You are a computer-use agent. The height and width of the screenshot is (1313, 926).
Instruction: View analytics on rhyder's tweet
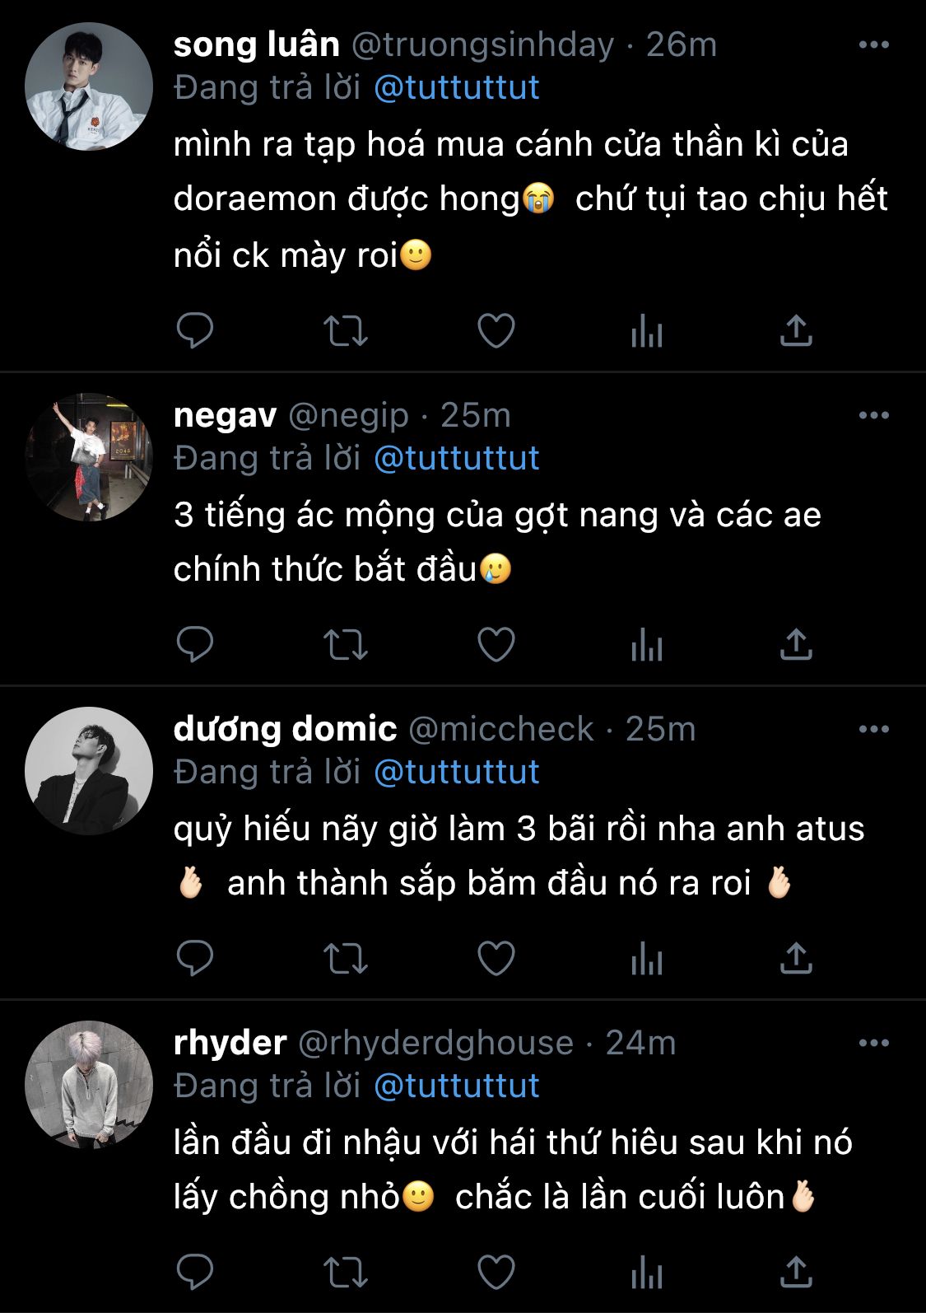tap(647, 1273)
